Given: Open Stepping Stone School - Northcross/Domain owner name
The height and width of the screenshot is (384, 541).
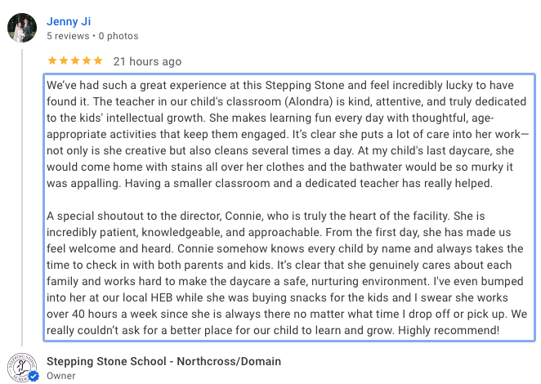Looking at the screenshot, I should tap(164, 362).
